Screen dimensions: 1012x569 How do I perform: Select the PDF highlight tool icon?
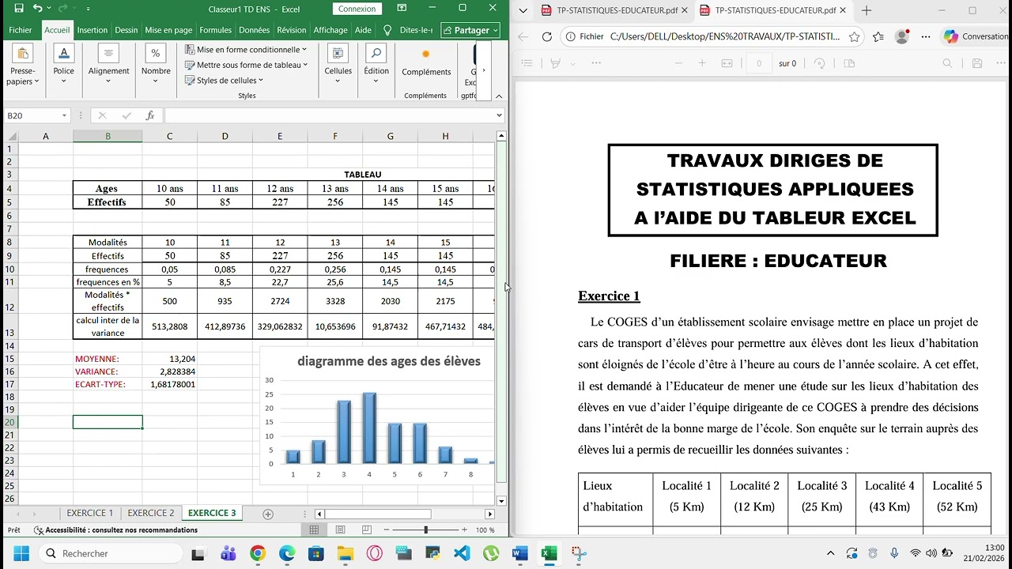[x=556, y=63]
